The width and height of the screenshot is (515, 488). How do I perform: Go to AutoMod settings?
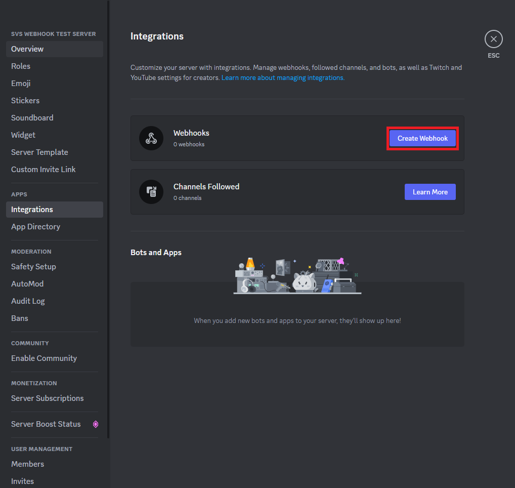55,284
